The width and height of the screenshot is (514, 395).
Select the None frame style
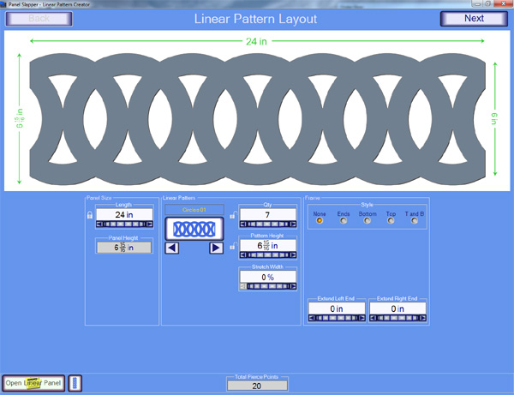(x=320, y=220)
